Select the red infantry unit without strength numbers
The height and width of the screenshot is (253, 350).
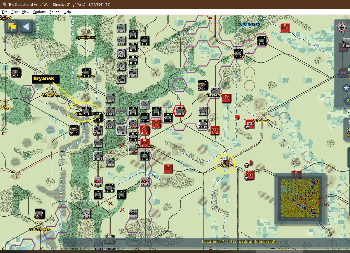[226, 98]
